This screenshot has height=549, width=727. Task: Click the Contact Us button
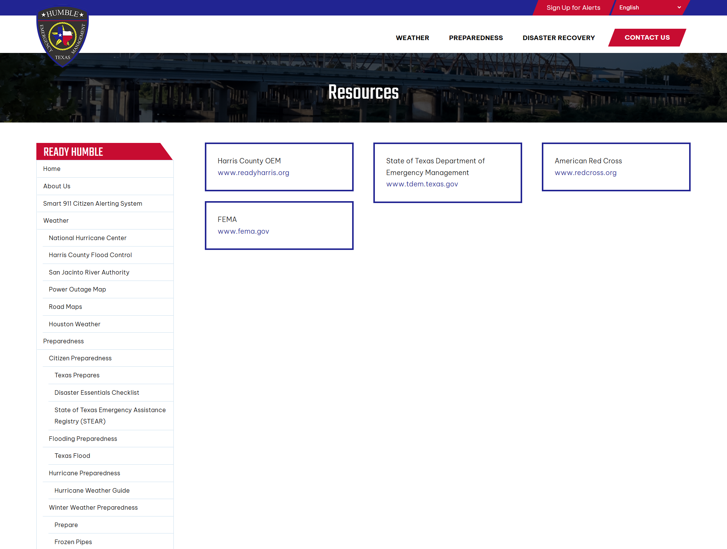(647, 37)
